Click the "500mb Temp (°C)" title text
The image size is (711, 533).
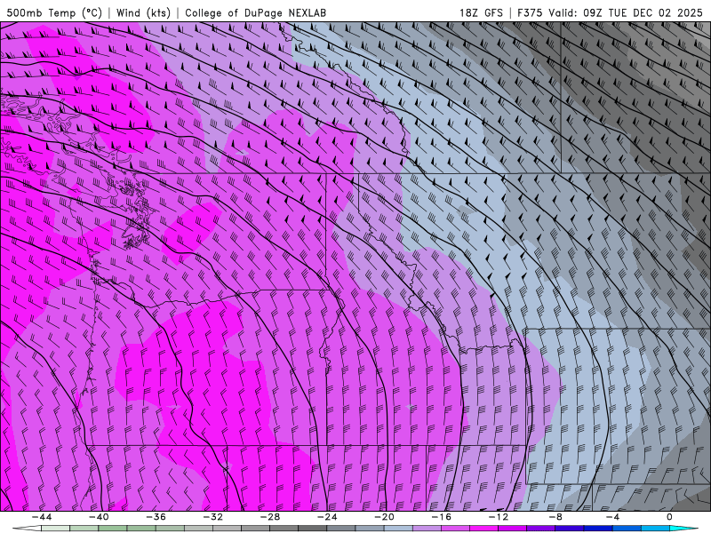[x=54, y=13]
